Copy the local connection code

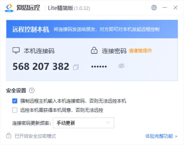(x=76, y=67)
